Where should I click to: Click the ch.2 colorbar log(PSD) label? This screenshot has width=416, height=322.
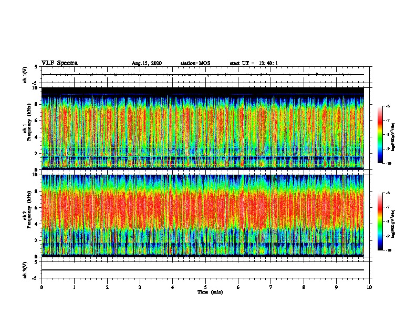393,224
